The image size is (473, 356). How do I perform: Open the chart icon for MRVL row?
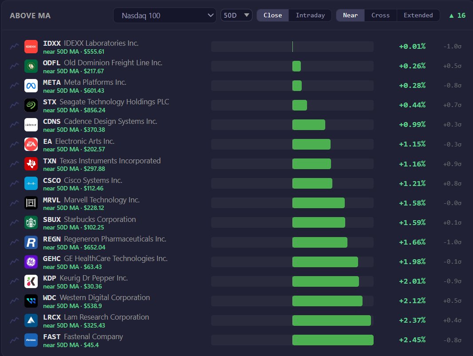pyautogui.click(x=14, y=203)
